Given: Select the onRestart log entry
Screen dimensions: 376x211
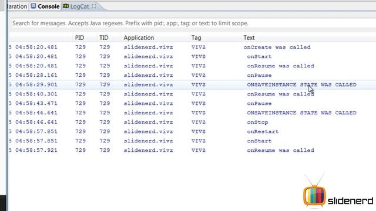Looking at the screenshot, I should click(x=193, y=131).
